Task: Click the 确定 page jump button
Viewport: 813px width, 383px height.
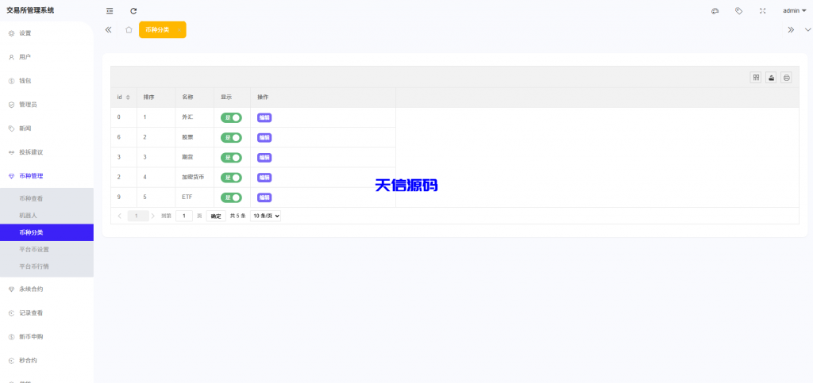Action: [216, 216]
